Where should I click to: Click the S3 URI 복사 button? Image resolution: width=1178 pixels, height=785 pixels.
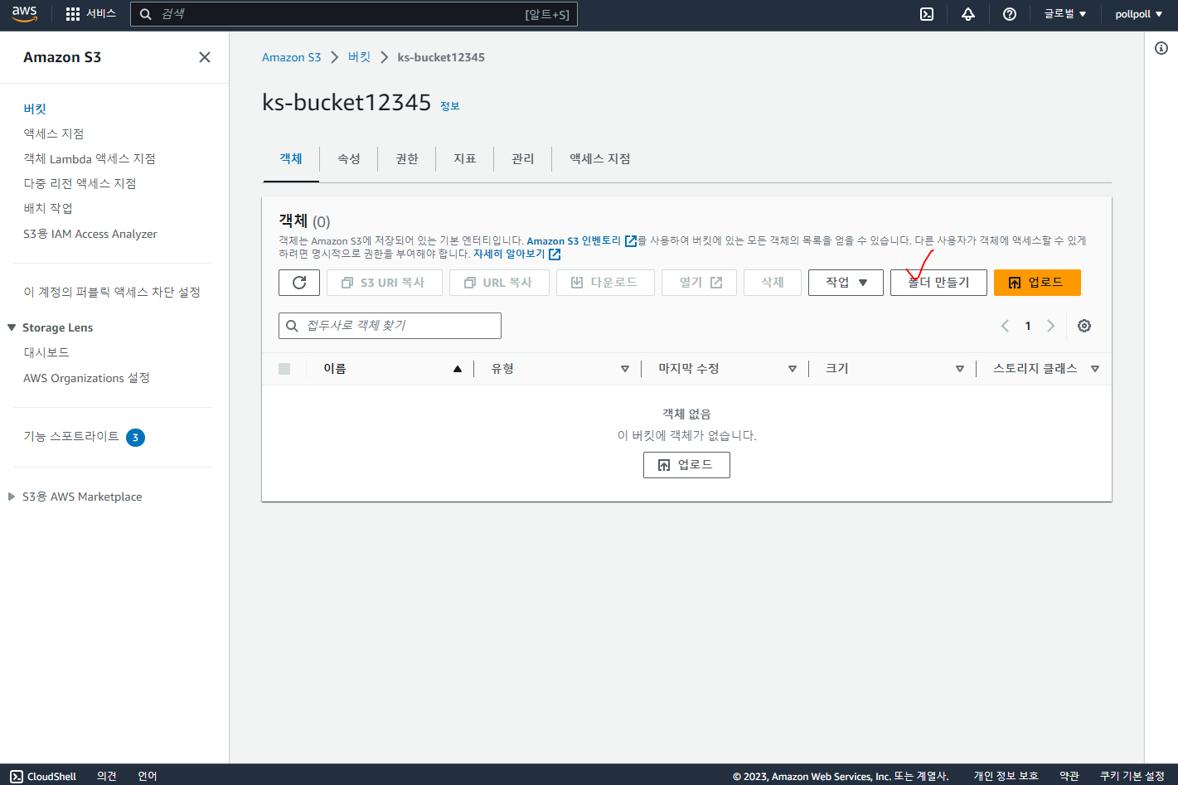pyautogui.click(x=385, y=283)
